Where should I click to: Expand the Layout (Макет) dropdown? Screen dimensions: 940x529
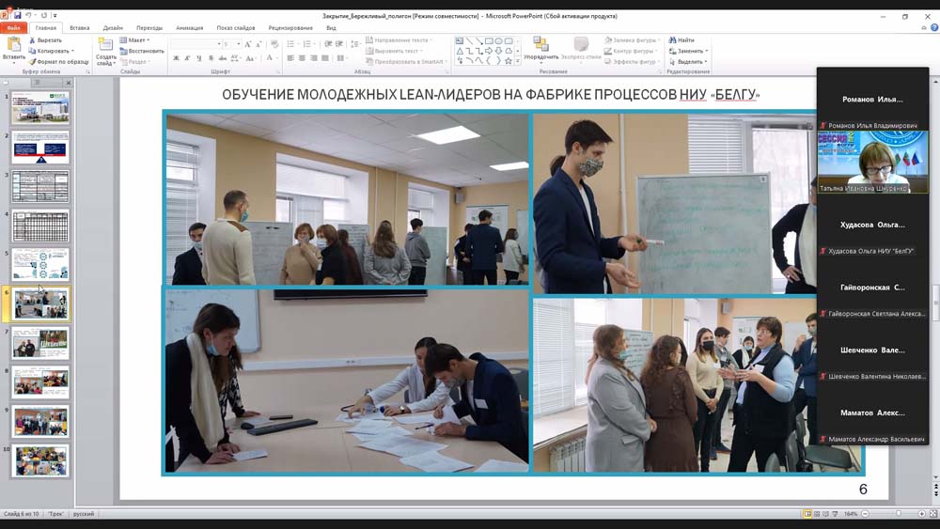point(137,40)
